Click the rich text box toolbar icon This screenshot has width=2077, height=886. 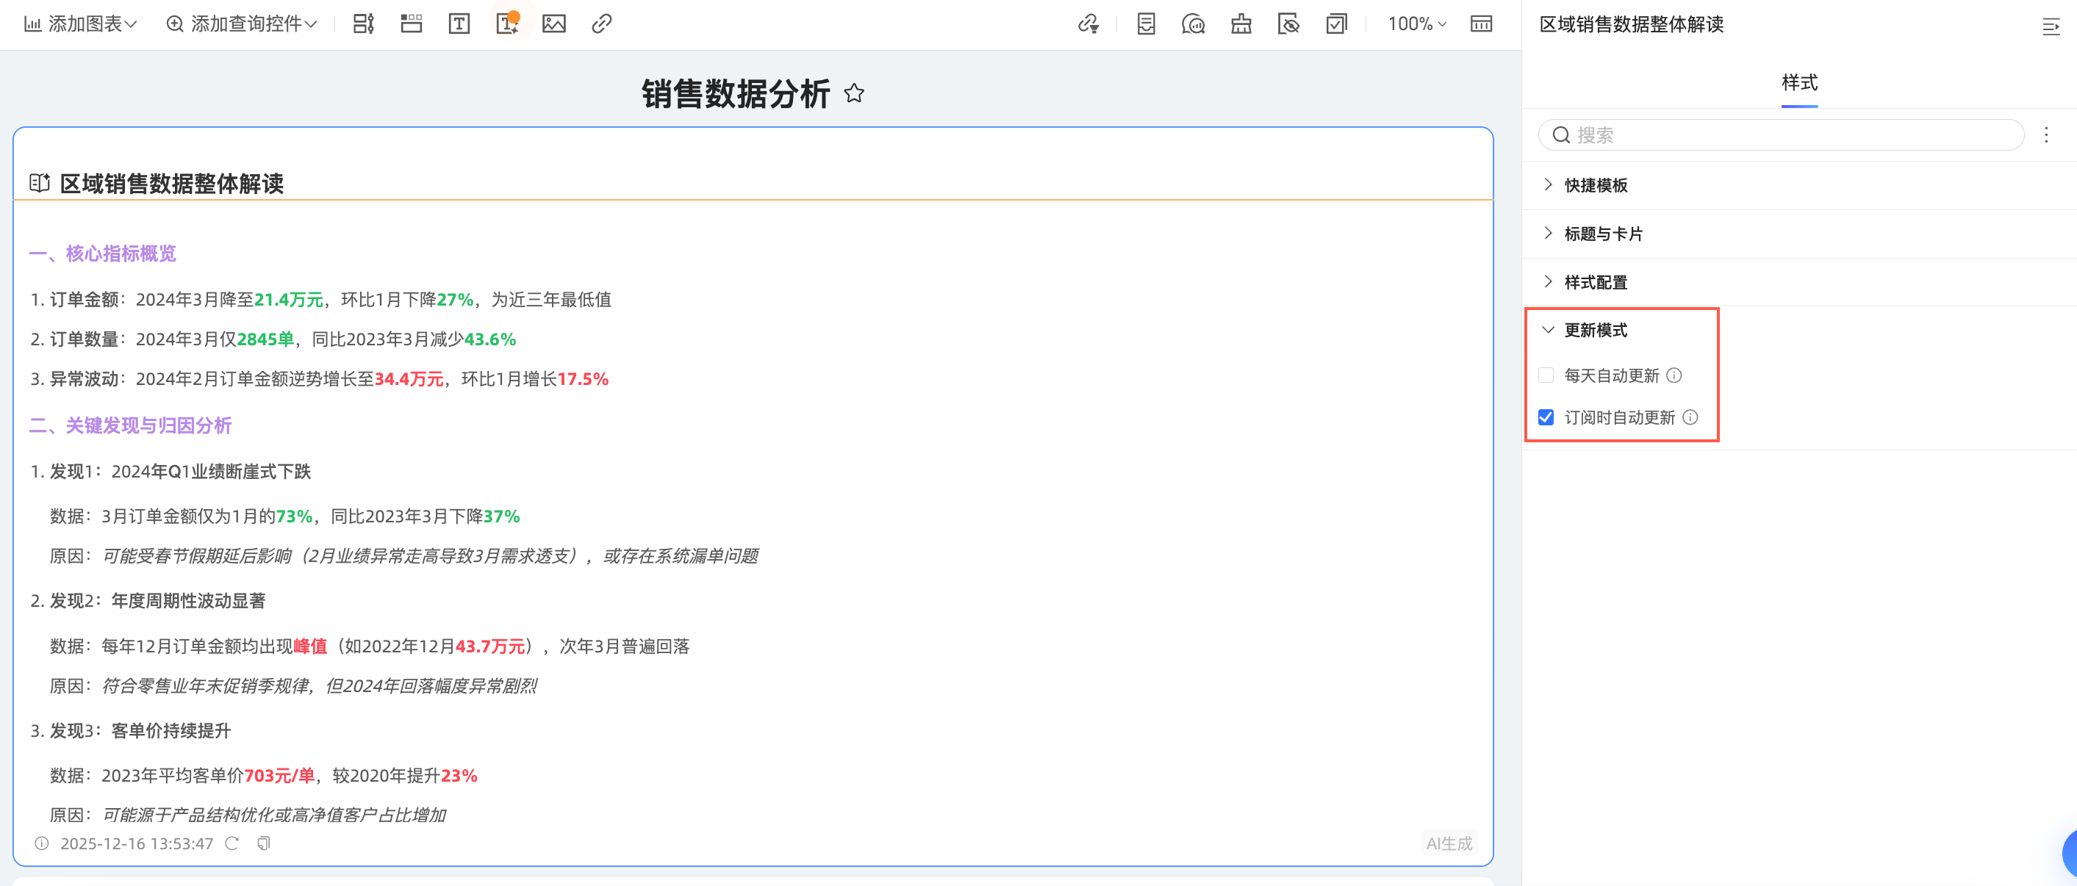459,24
